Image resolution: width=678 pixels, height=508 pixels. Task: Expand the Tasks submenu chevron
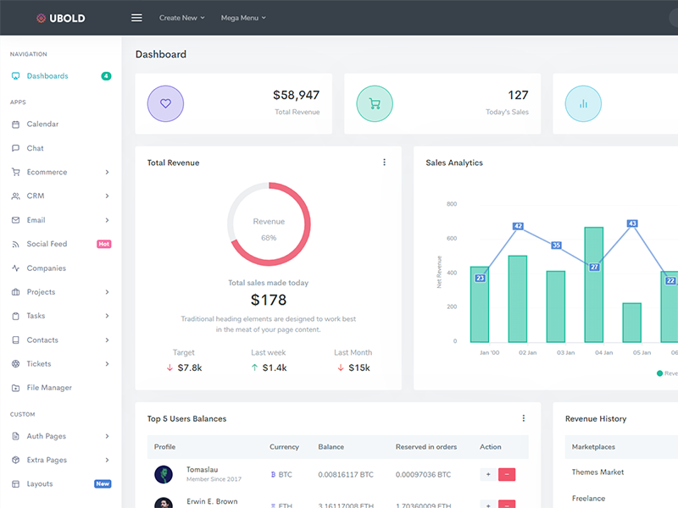tap(107, 316)
